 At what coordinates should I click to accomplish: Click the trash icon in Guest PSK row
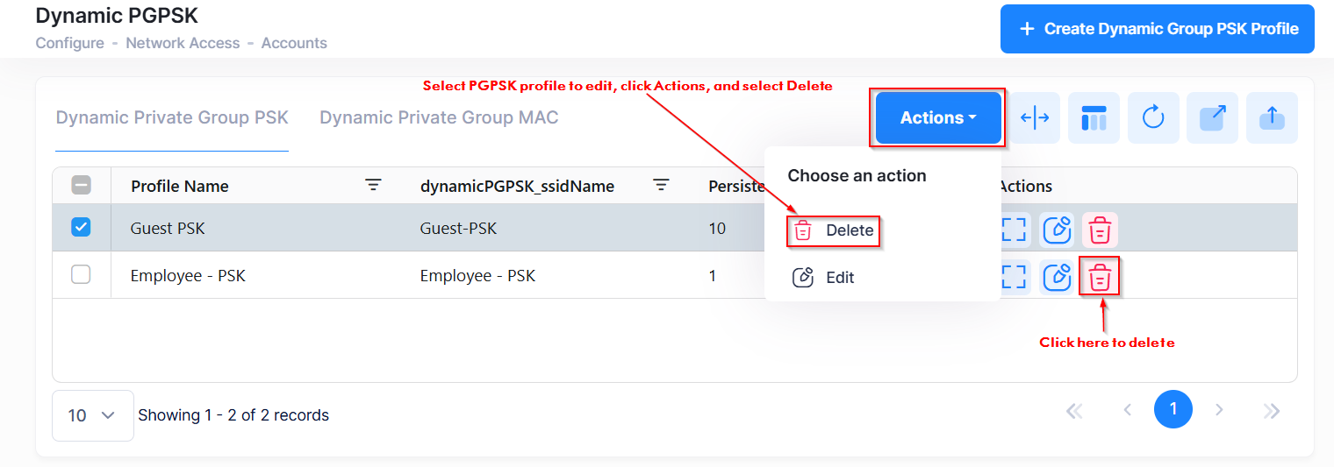coord(1100,230)
